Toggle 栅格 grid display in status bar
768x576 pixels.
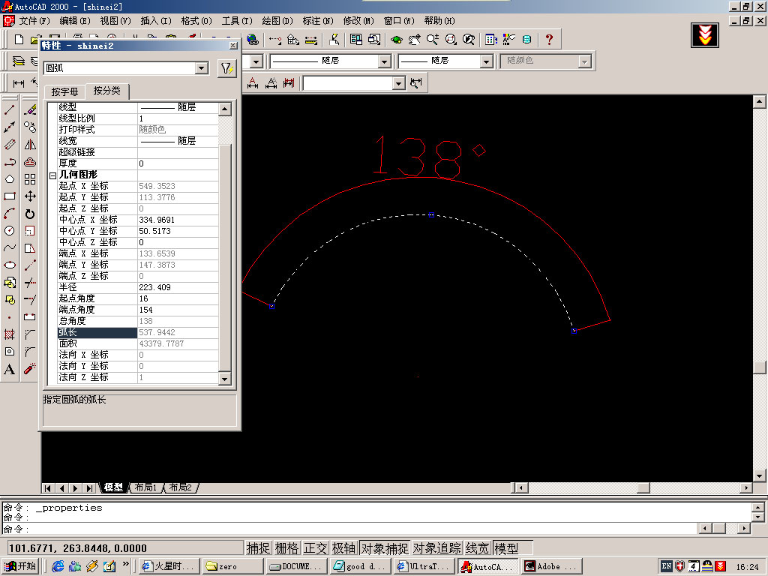pos(286,548)
